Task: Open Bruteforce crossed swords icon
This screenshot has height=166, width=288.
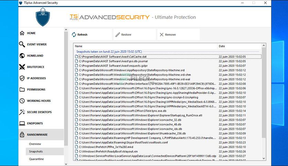Action: (x=22, y=67)
